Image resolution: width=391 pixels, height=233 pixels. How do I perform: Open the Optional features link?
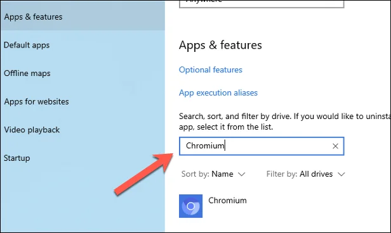[x=211, y=70]
